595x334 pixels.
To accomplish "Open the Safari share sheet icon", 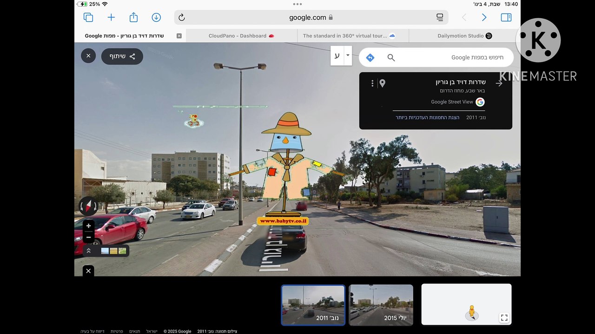I will [133, 17].
